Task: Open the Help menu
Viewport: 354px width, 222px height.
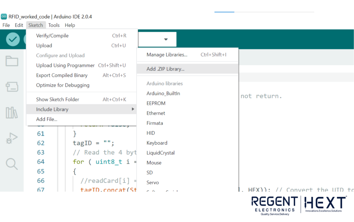Action: coord(70,25)
